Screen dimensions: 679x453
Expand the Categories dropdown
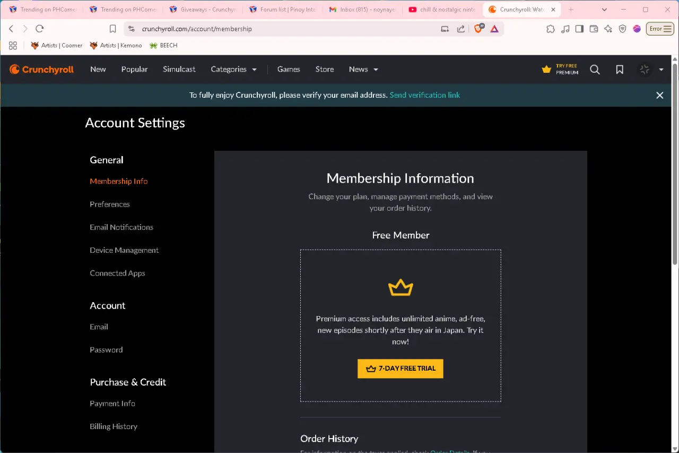point(234,69)
